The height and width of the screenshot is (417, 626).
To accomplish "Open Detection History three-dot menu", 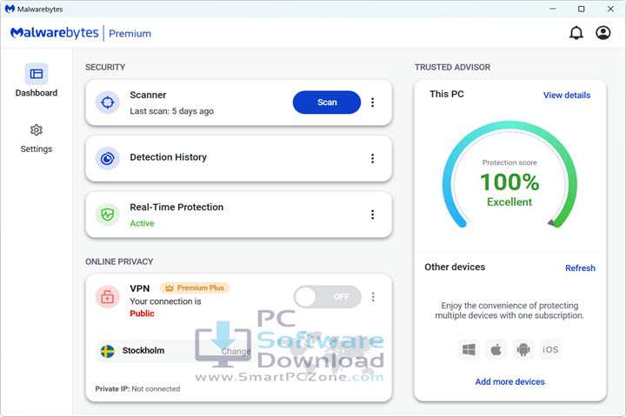I will point(372,158).
